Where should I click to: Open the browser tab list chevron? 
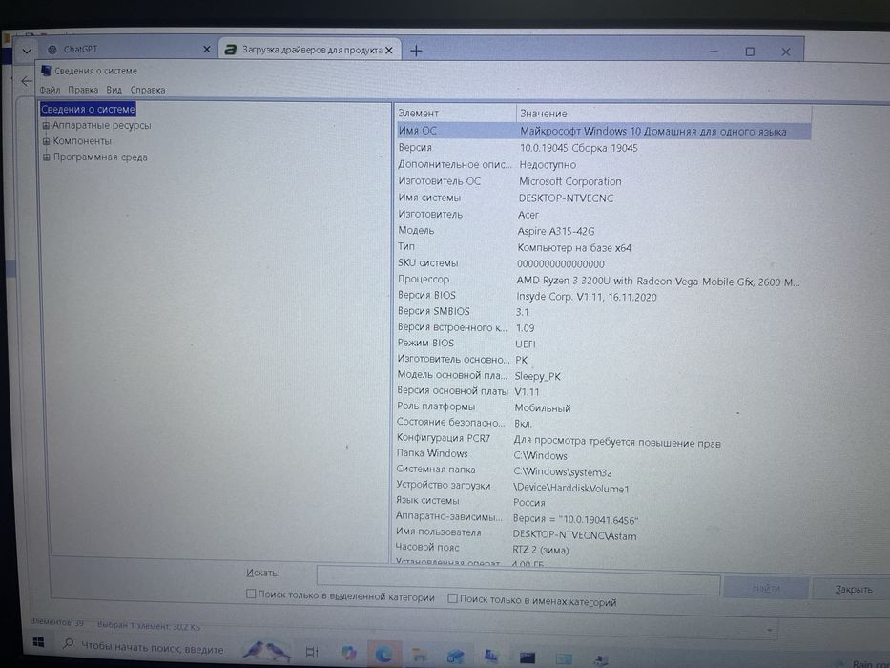click(26, 51)
